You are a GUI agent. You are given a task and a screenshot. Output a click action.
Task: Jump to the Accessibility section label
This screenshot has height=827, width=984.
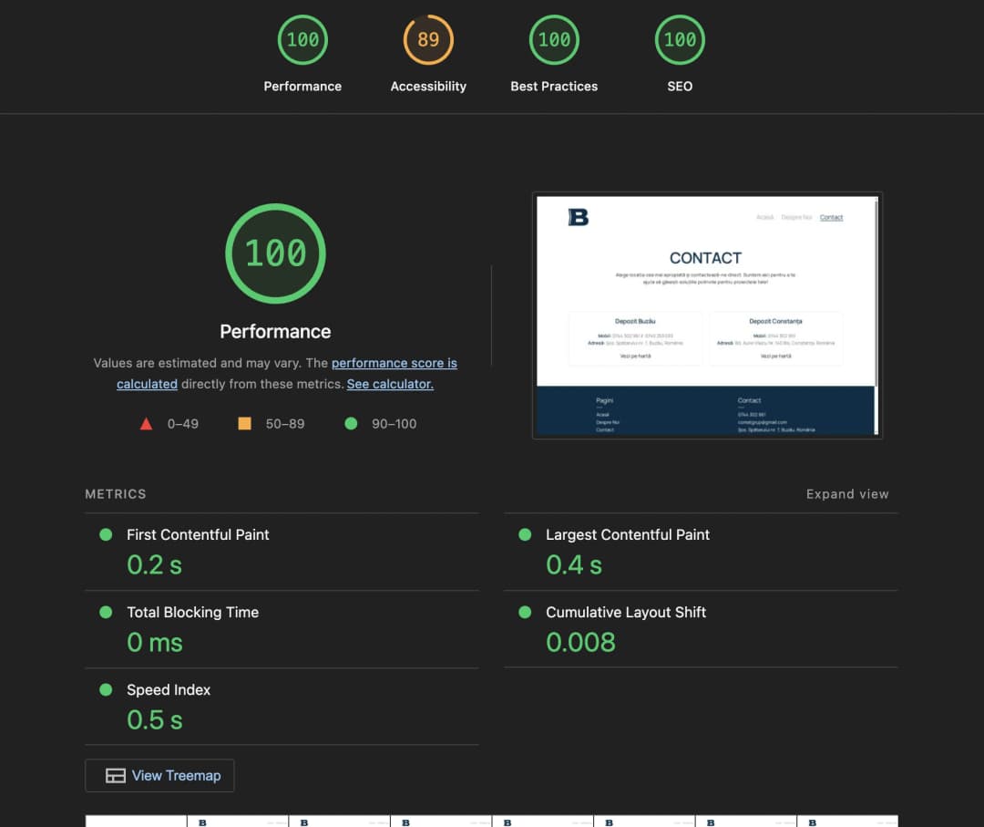point(428,87)
